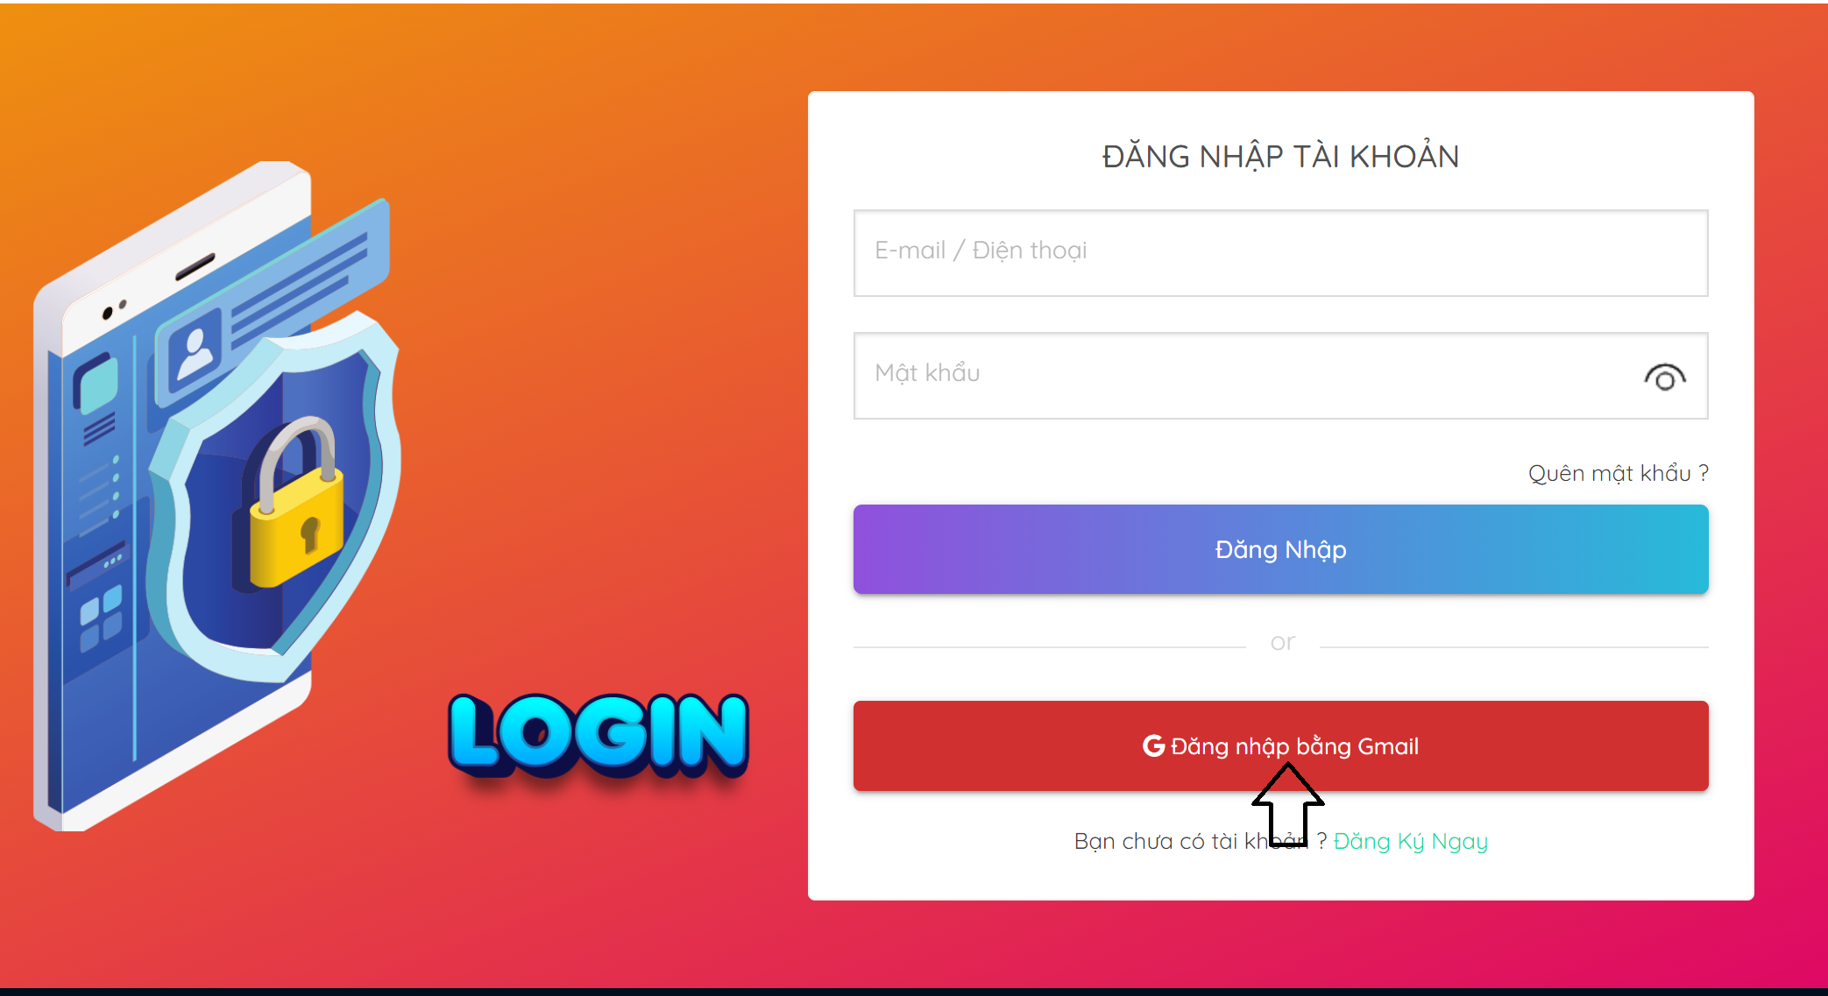Click the "Bạn chưa có tài khoản" text
Screen dimensions: 1828x996
pyautogui.click(x=1192, y=842)
